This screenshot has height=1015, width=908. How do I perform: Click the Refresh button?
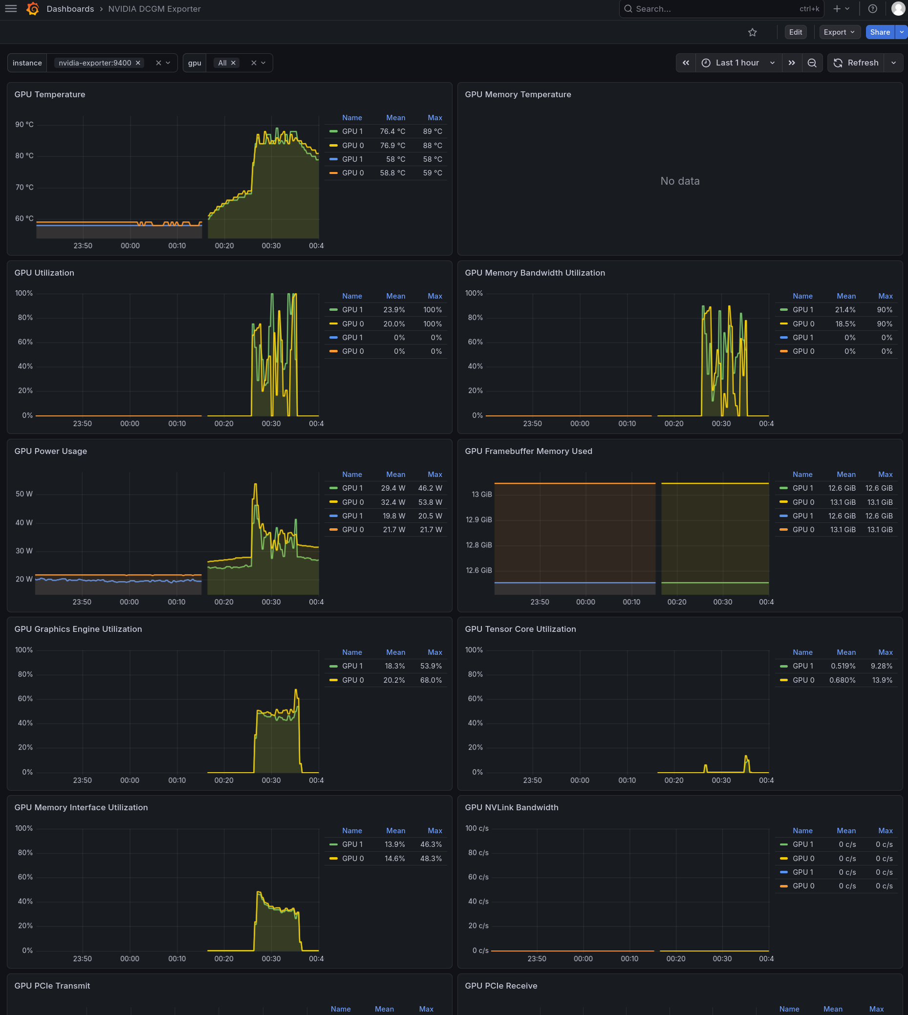[856, 63]
